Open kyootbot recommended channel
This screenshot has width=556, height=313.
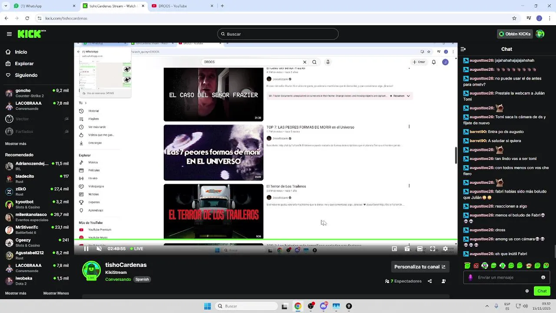[x=37, y=204]
